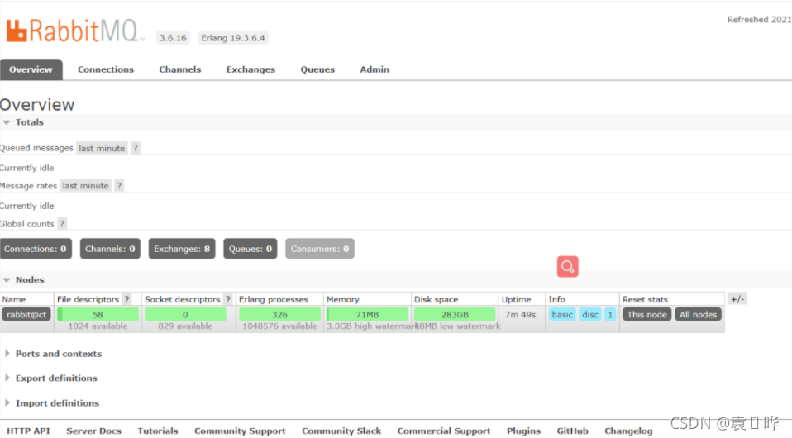Click the Erlang 19.3.6.4 label
Viewport: 792px width, 438px height.
(233, 38)
